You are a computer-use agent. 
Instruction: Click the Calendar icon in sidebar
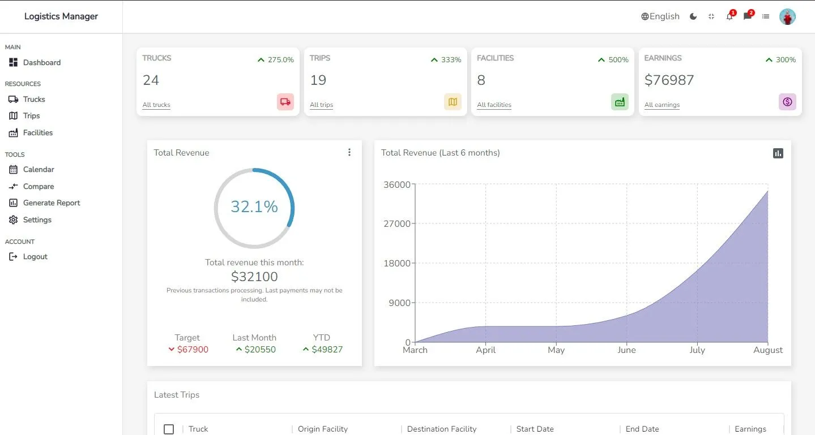coord(14,169)
